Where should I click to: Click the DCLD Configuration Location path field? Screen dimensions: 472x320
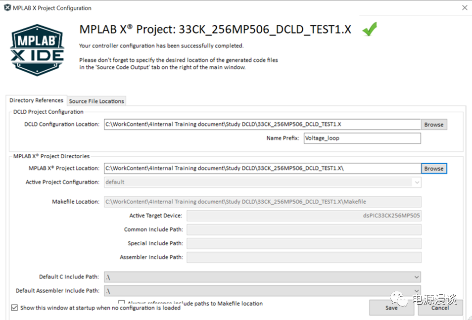point(262,125)
